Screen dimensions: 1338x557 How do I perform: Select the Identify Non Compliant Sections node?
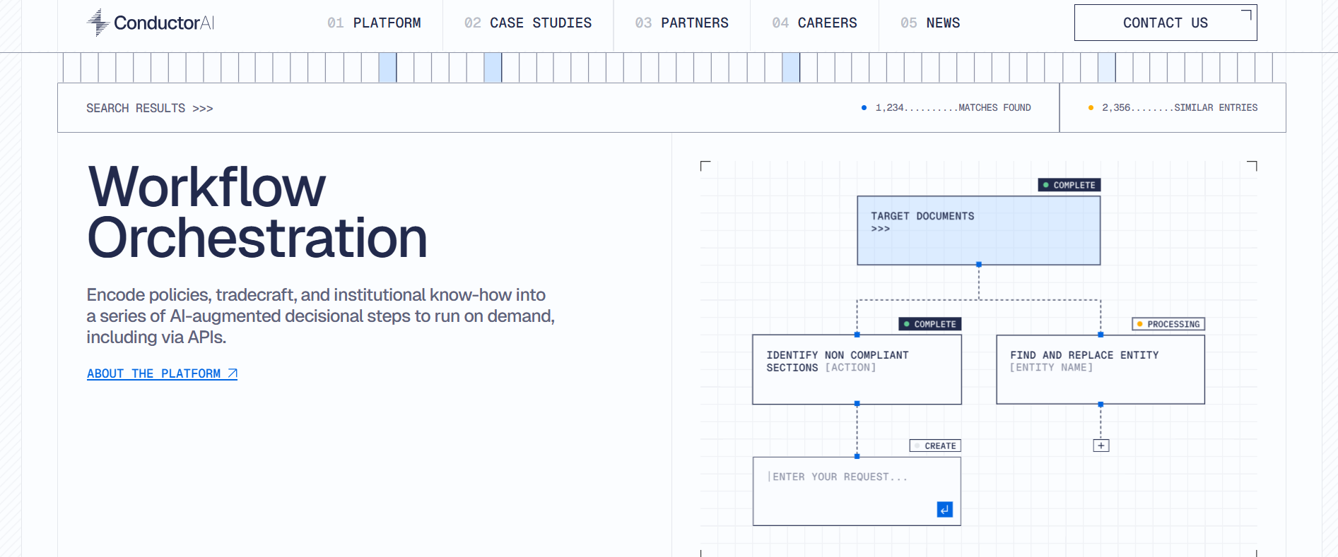coord(857,369)
